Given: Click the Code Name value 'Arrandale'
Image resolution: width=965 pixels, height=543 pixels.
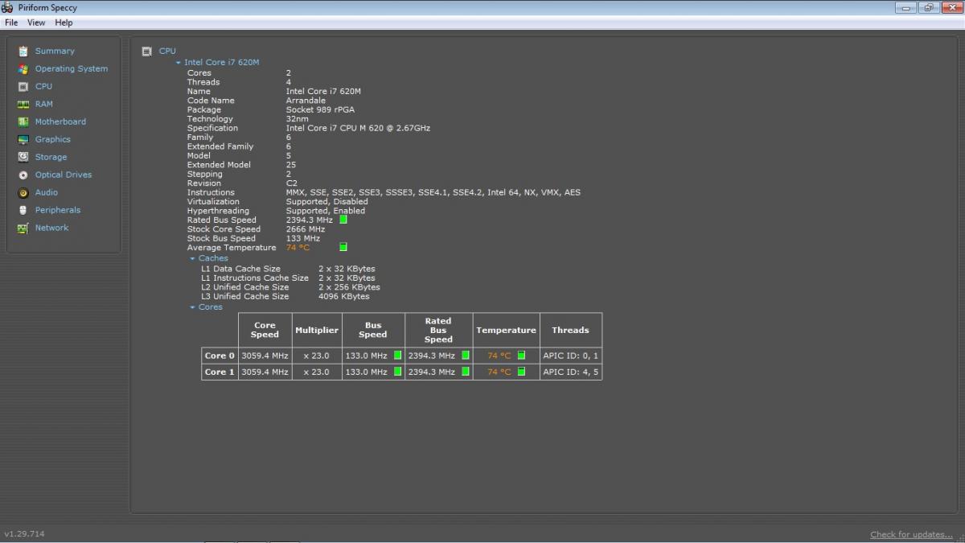Looking at the screenshot, I should click(306, 101).
